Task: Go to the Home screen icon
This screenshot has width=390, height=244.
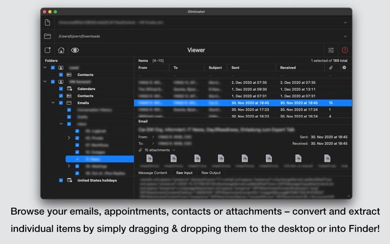Action: tap(61, 50)
